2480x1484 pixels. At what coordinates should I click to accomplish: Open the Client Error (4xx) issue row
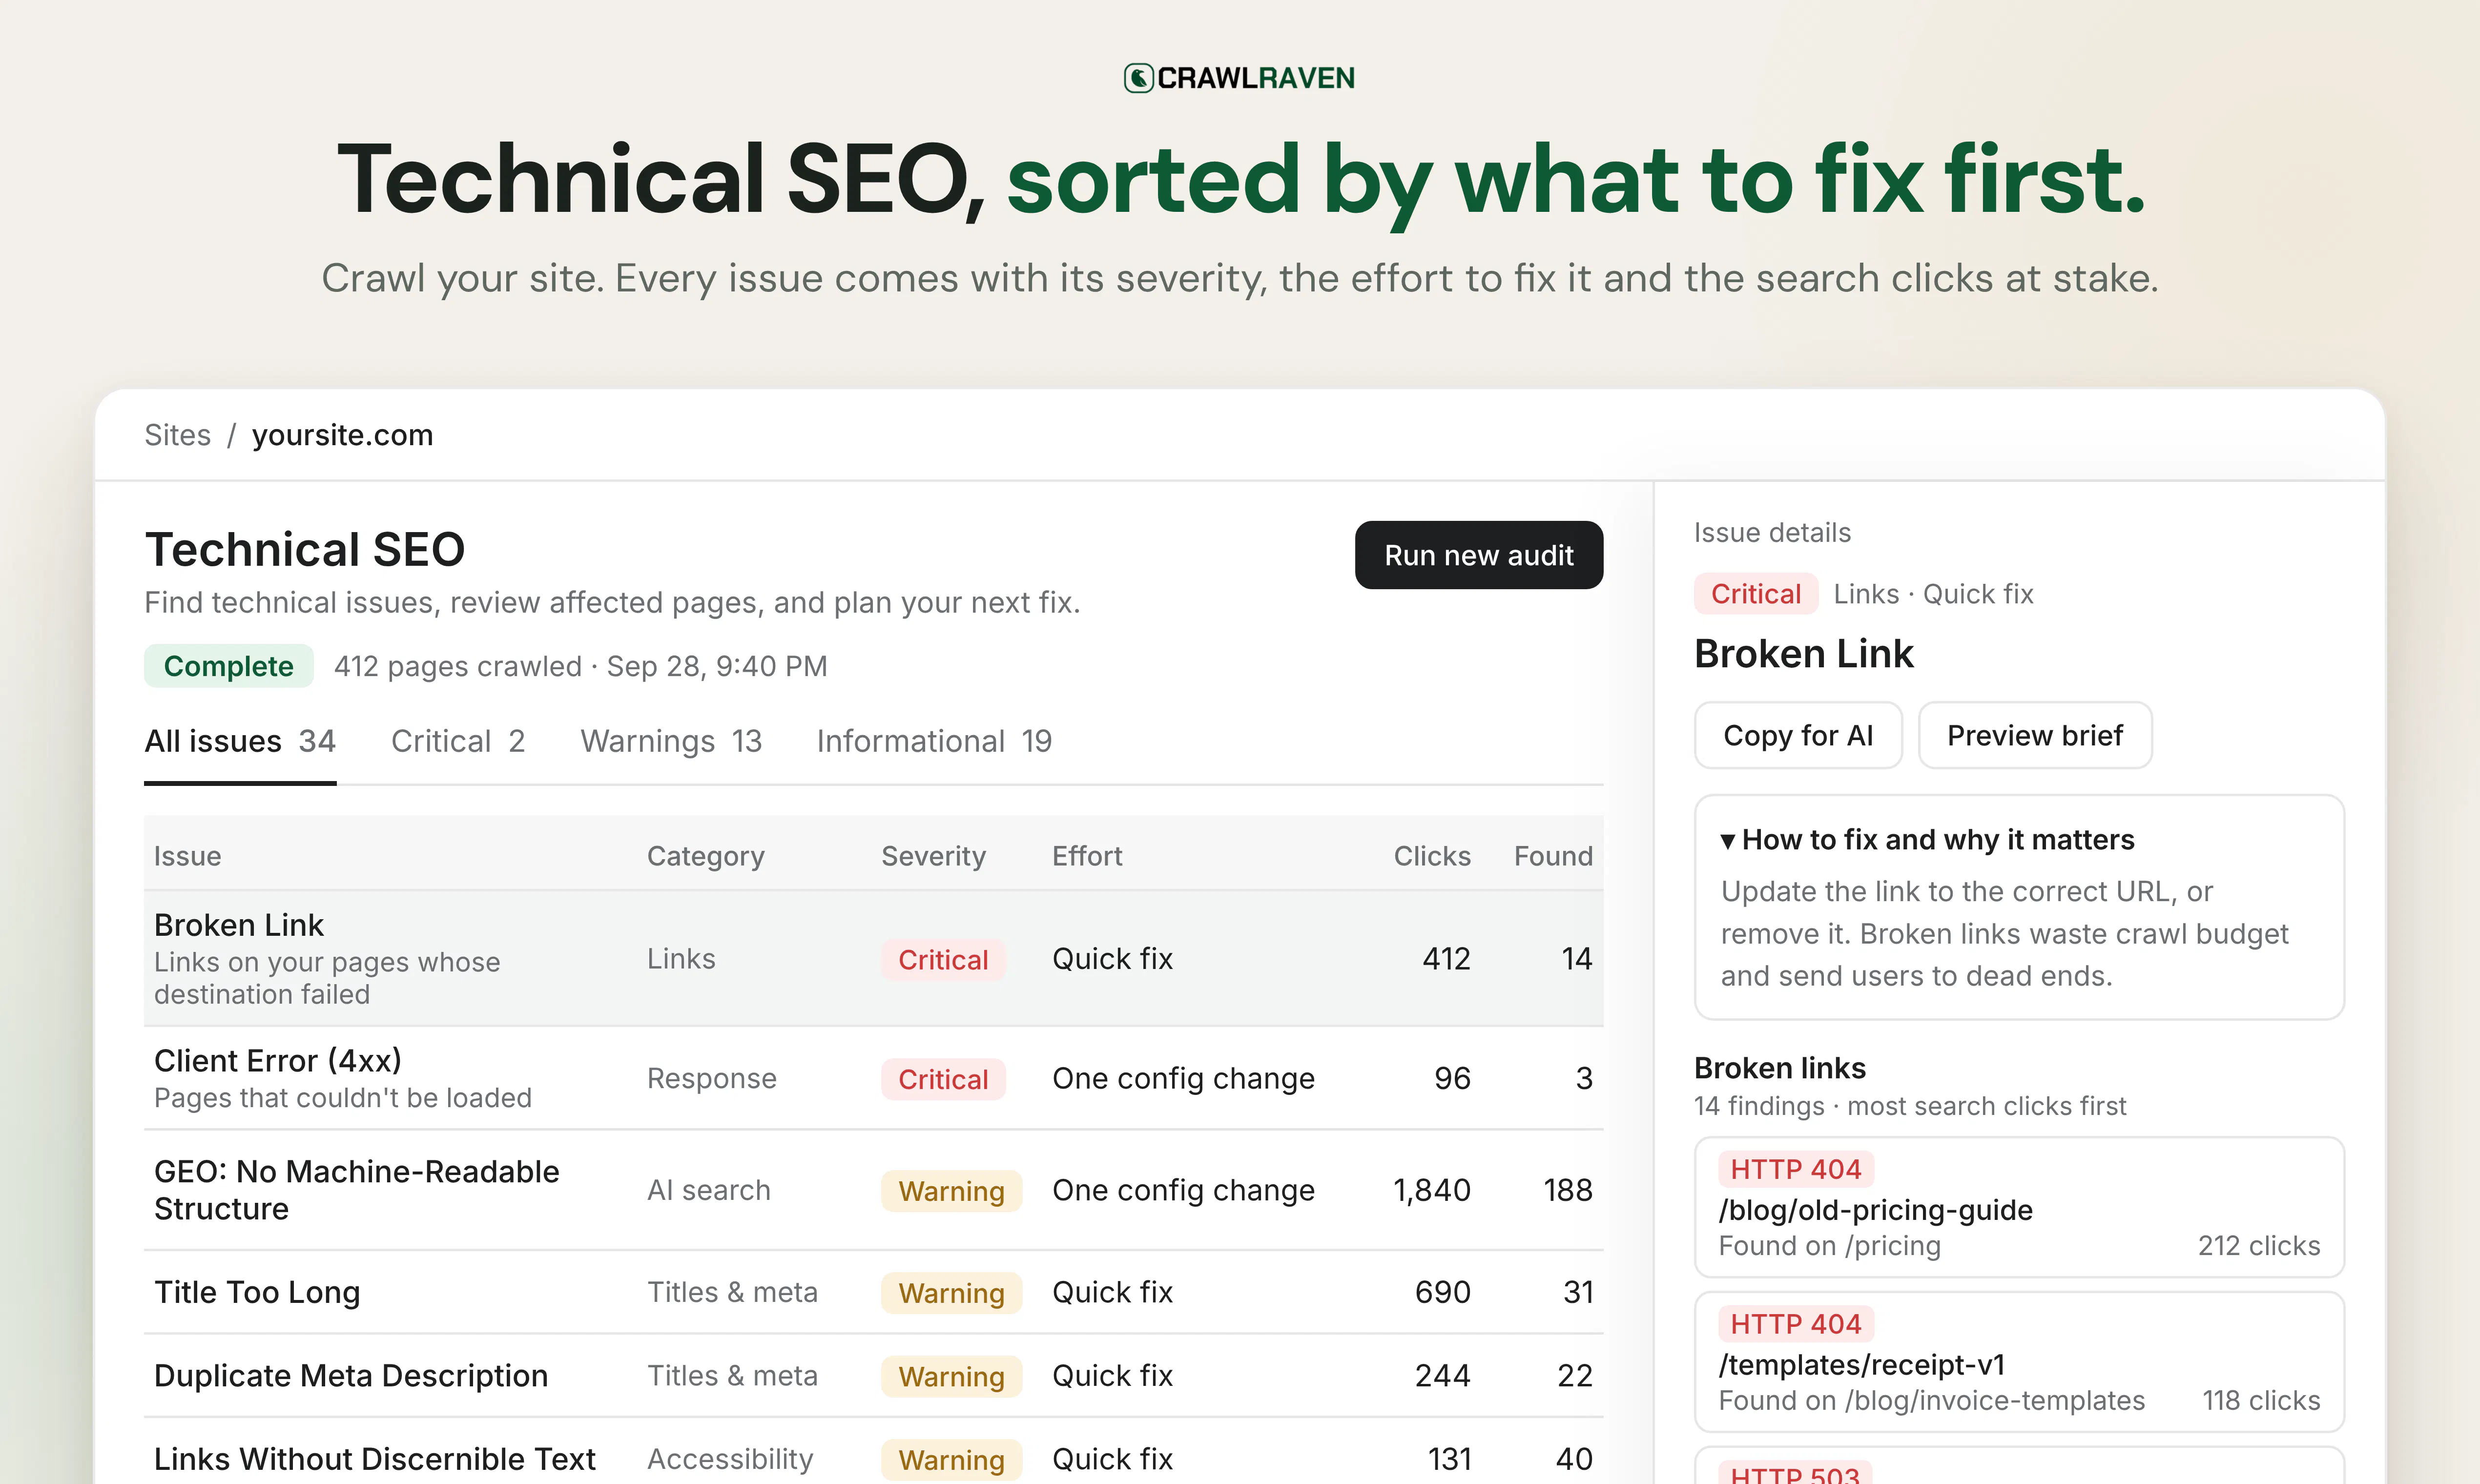(874, 1079)
